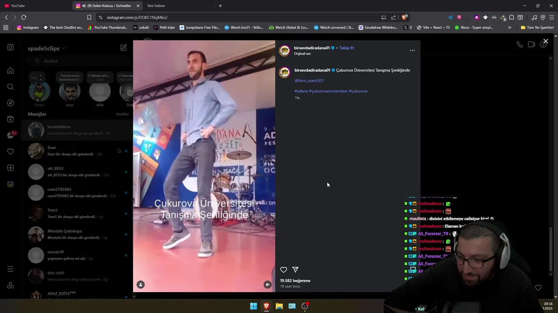Screen dimensions: 558x313
Task: Open Soer conversation
Action: pos(77,151)
